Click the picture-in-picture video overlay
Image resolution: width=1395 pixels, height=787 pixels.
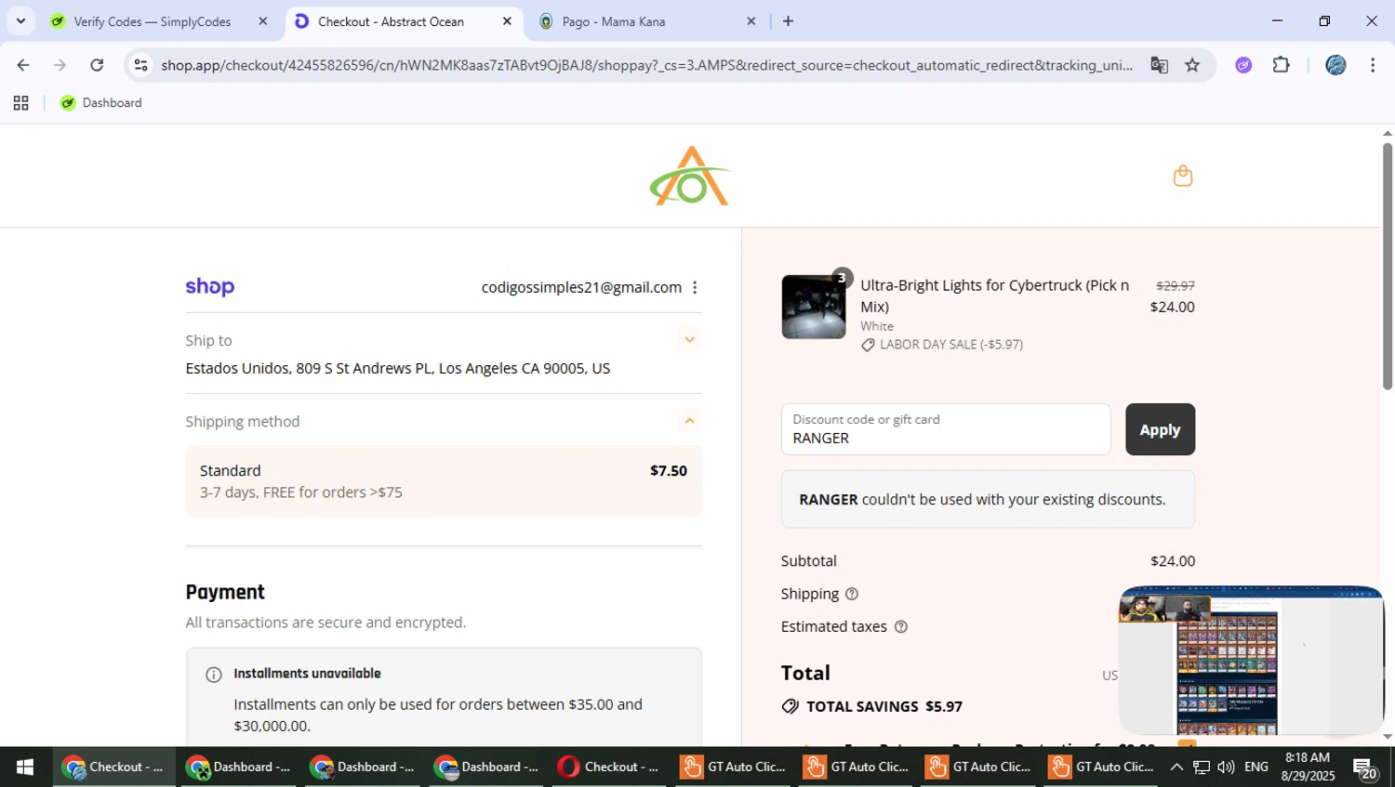[x=1252, y=661]
